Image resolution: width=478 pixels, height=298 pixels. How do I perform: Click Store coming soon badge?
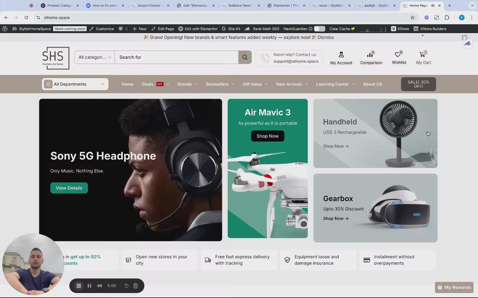coord(70,29)
